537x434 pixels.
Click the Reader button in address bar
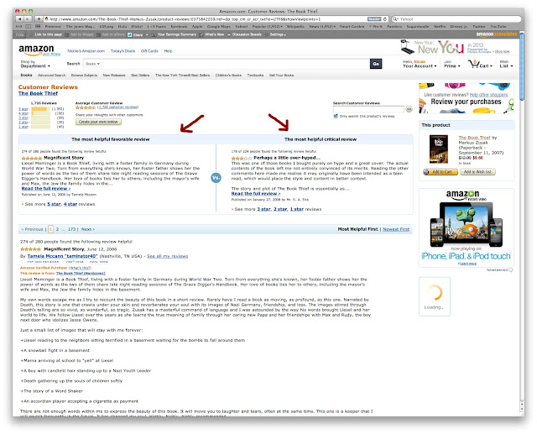374,19
